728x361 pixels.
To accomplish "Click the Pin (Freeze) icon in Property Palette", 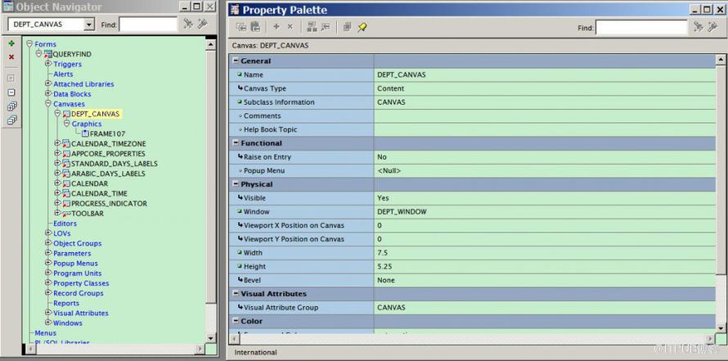I will (x=362, y=27).
